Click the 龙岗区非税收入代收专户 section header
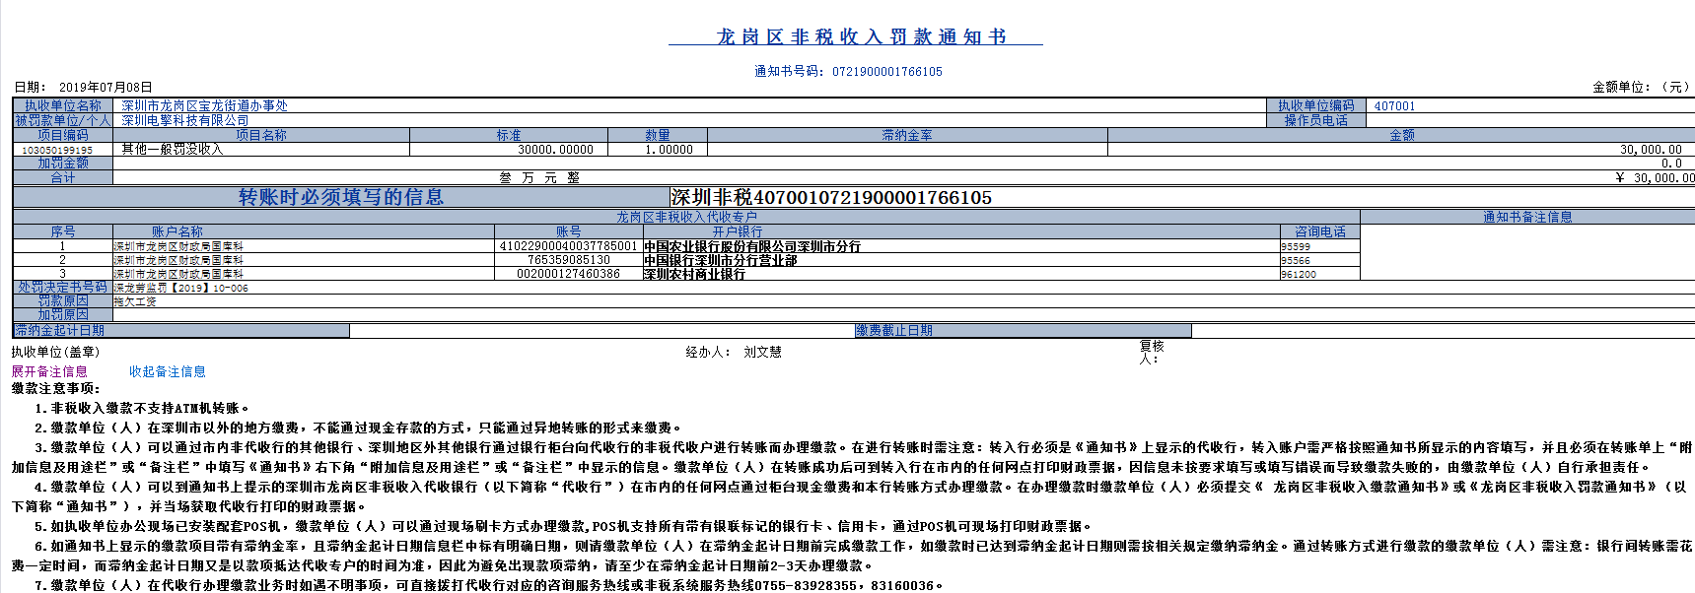Image resolution: width=1695 pixels, height=593 pixels. click(x=686, y=217)
